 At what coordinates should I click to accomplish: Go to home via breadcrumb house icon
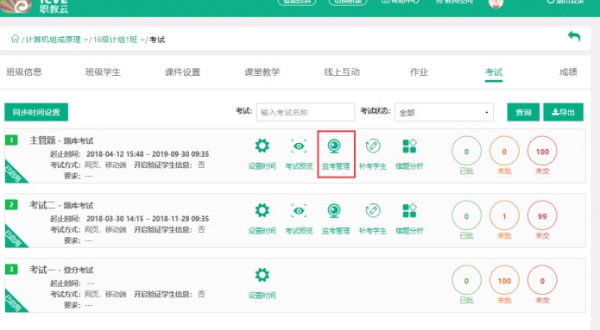15,39
